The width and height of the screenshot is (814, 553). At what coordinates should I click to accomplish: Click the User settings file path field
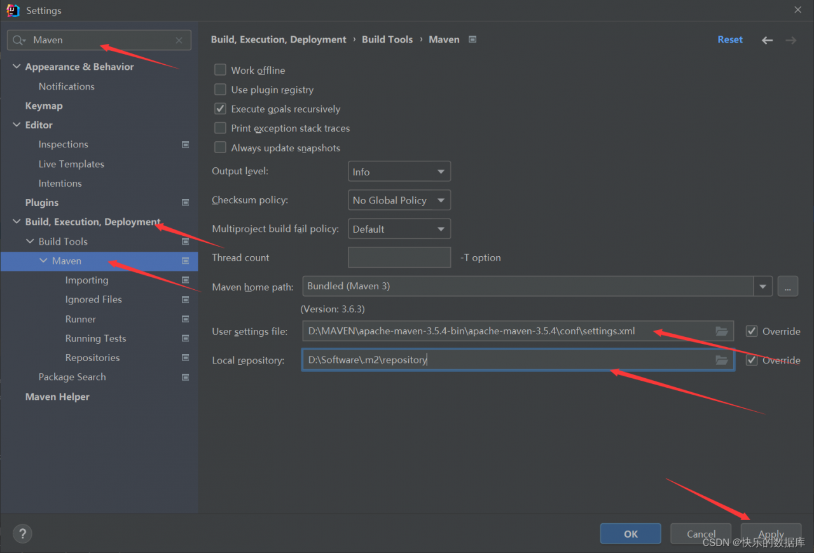[518, 331]
